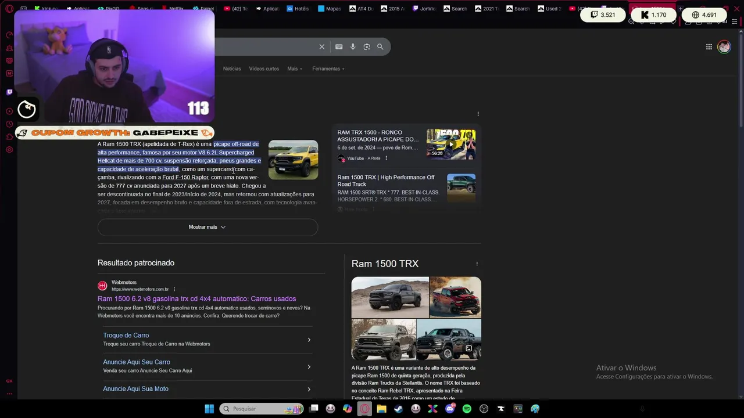Viewport: 744px width, 418px height.
Task: Open the yellow Ram TRX overview thumbnail
Action: pos(293,160)
